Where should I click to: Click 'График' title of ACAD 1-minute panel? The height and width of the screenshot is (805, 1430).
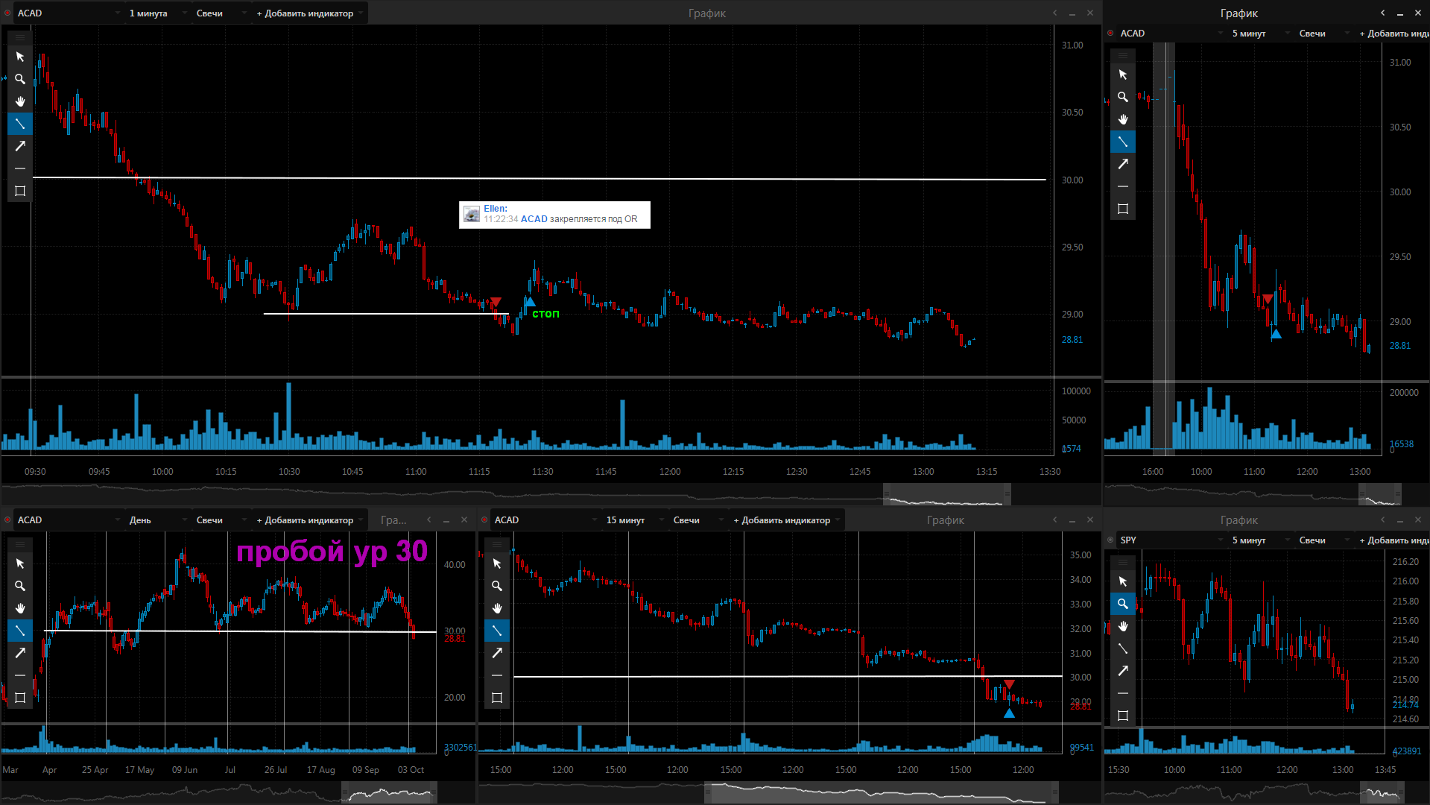pyautogui.click(x=706, y=13)
